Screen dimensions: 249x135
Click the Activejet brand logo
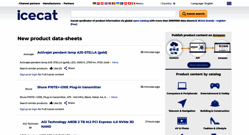29,54
